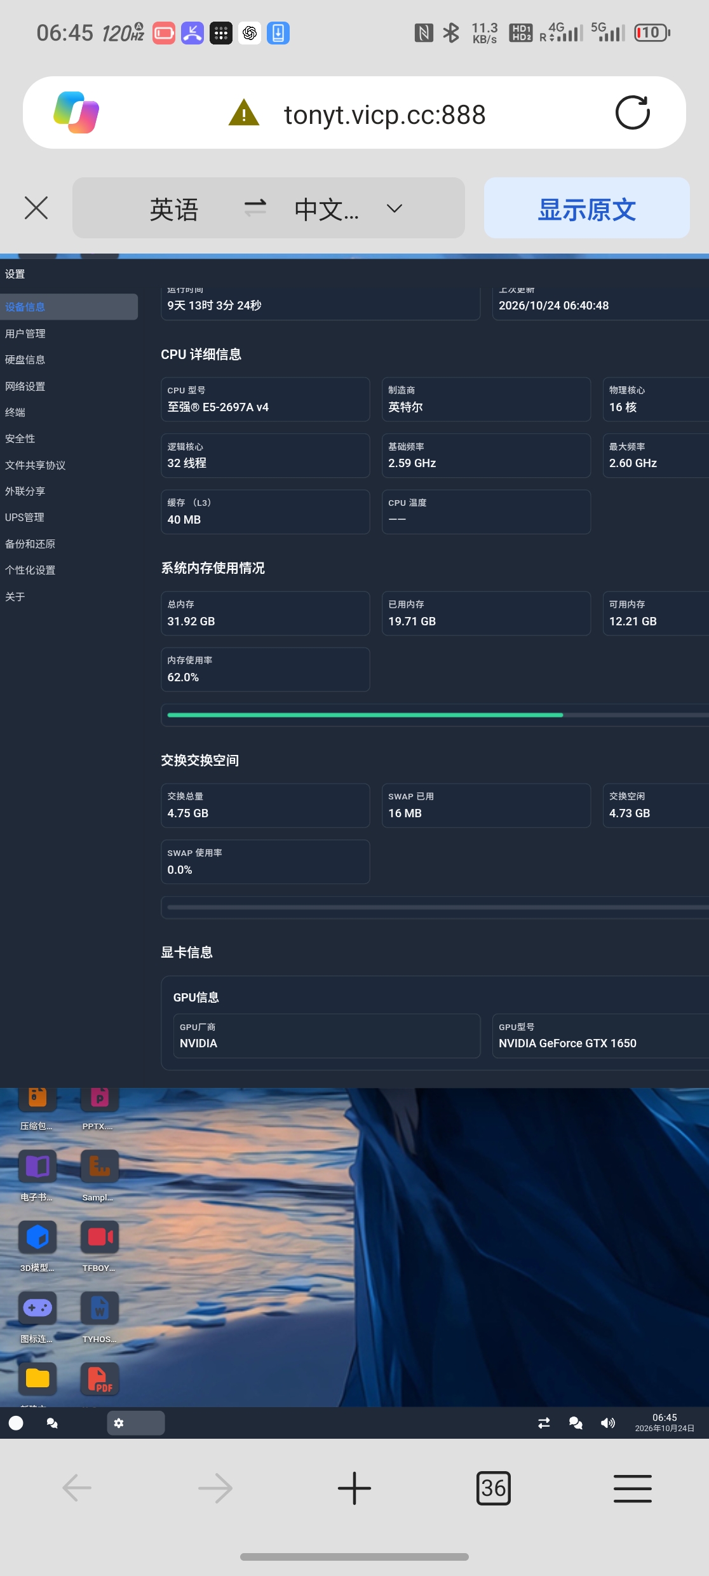Viewport: 709px width, 1576px height.
Task: Focus the tonyt.vicp.cc:888 address field
Action: coord(384,115)
